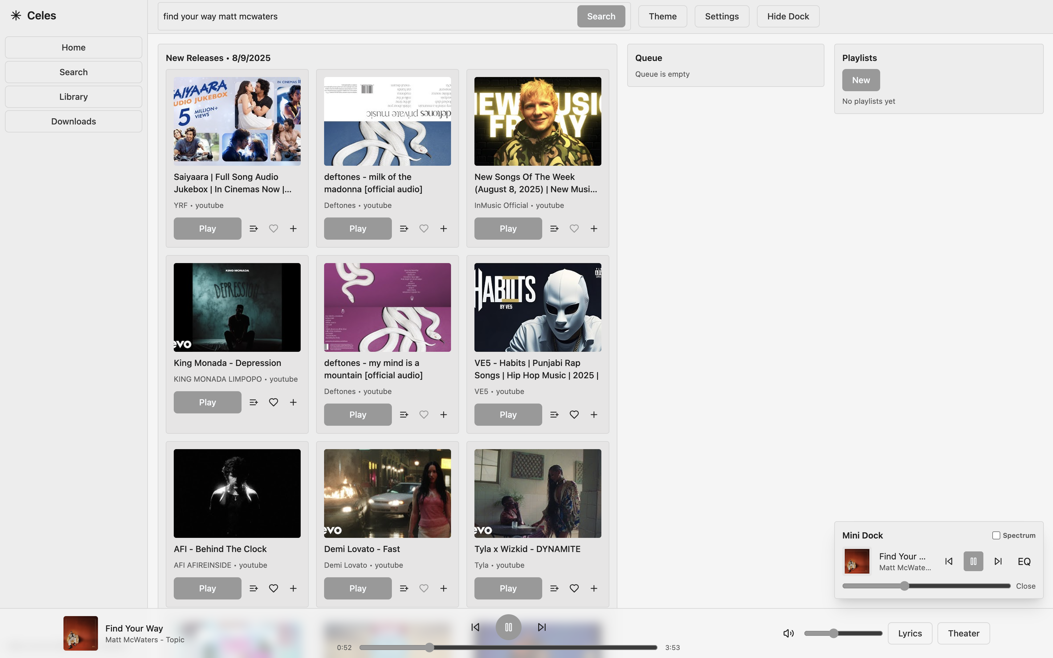Toggle heart on Tyla DYNAMITE
This screenshot has height=658, width=1053.
coord(574,588)
